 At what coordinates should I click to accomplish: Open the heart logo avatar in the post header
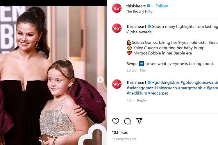pos(117,8)
